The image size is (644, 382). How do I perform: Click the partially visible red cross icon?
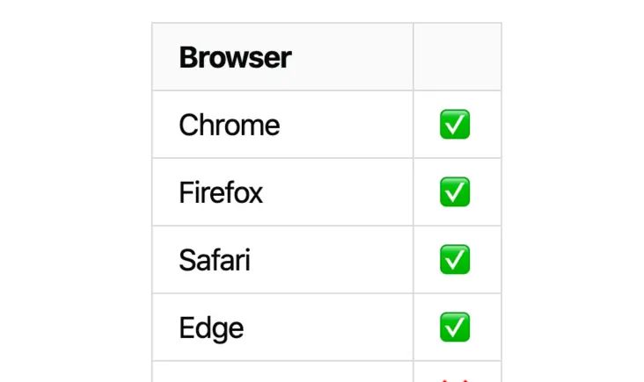[455, 378]
